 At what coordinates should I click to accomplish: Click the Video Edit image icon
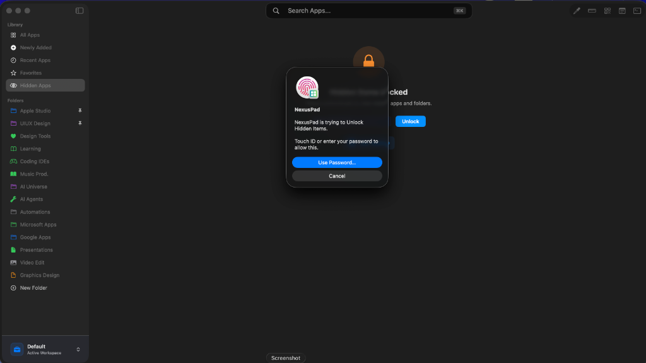pyautogui.click(x=13, y=263)
